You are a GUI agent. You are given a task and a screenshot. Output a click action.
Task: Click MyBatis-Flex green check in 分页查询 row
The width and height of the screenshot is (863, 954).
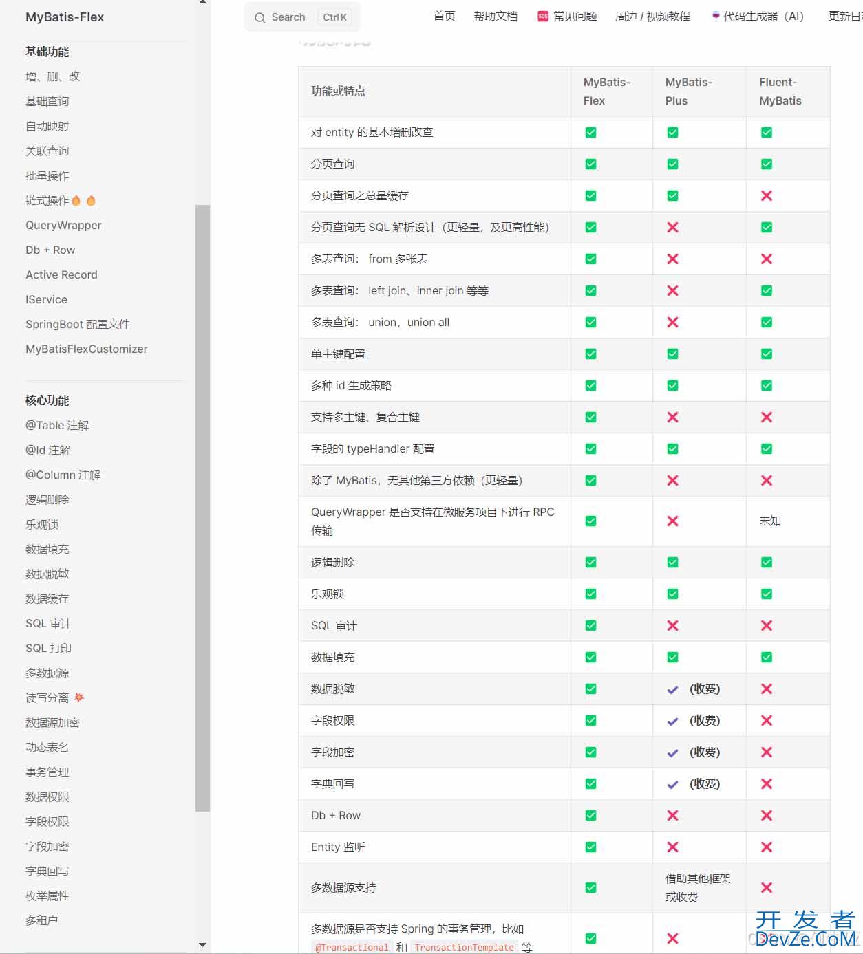point(590,164)
